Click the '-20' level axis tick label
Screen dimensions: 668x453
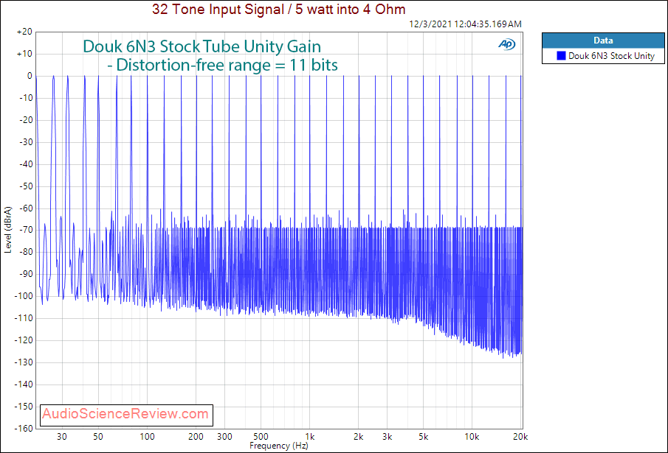pos(26,120)
